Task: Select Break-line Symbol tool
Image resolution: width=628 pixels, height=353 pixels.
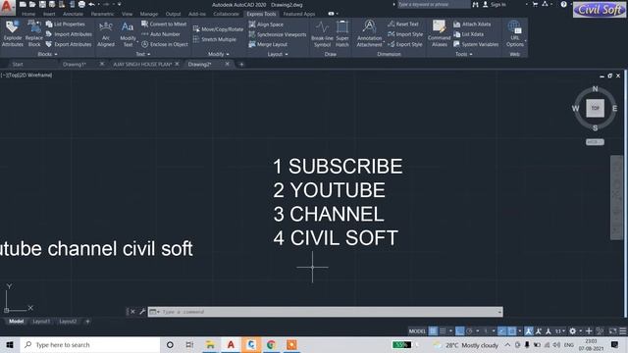Action: pyautogui.click(x=322, y=33)
